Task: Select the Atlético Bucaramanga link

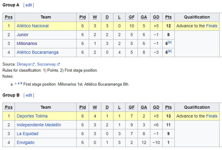Action: (38, 52)
